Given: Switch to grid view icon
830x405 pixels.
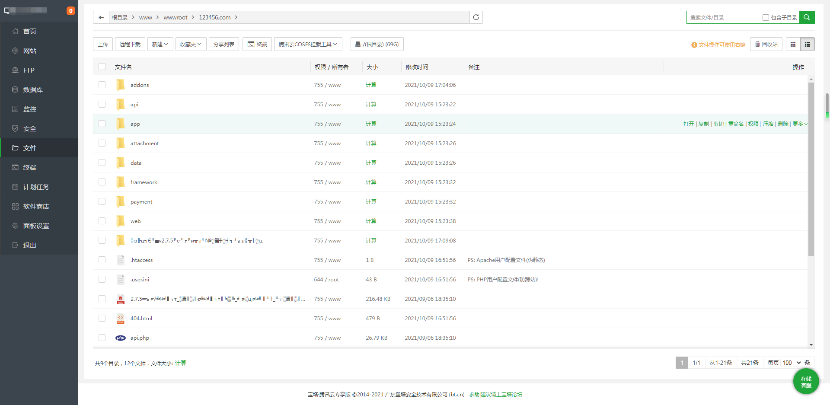Looking at the screenshot, I should [793, 44].
